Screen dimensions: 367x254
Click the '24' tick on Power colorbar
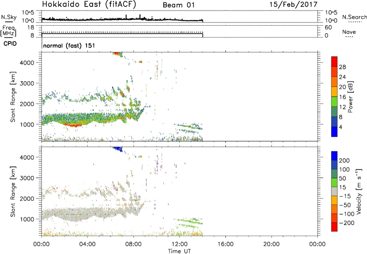click(342, 77)
